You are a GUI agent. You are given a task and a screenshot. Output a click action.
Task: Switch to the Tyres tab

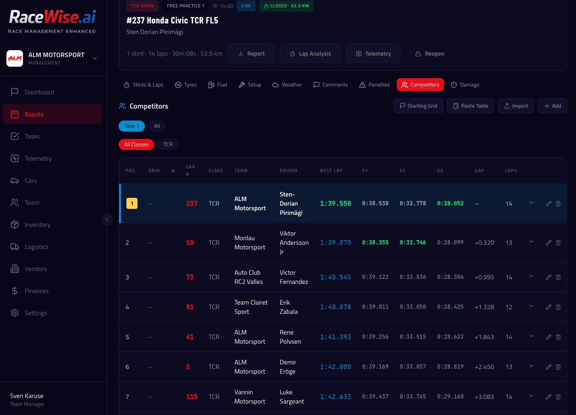pyautogui.click(x=185, y=85)
